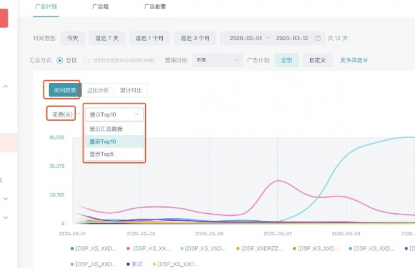The width and height of the screenshot is (415, 276).
Task: Toggle the yellow dot legend series
Action: 176,264
